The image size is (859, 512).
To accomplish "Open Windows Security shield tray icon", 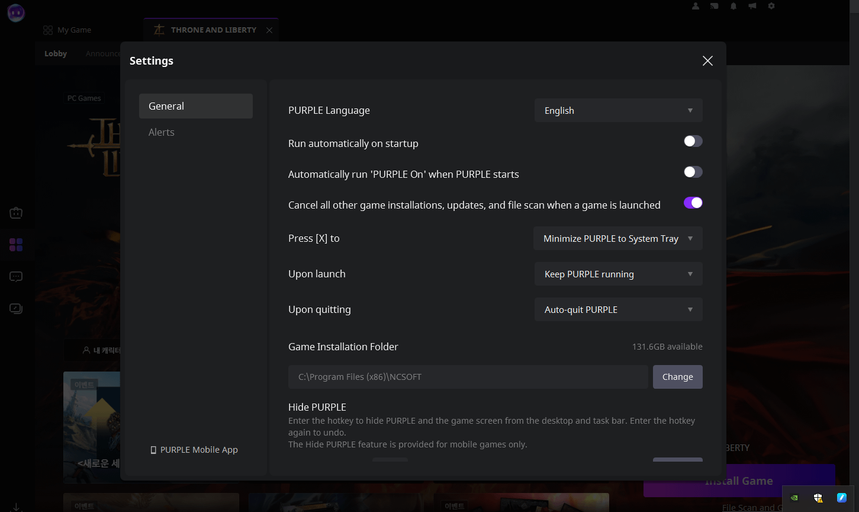I will click(x=818, y=498).
